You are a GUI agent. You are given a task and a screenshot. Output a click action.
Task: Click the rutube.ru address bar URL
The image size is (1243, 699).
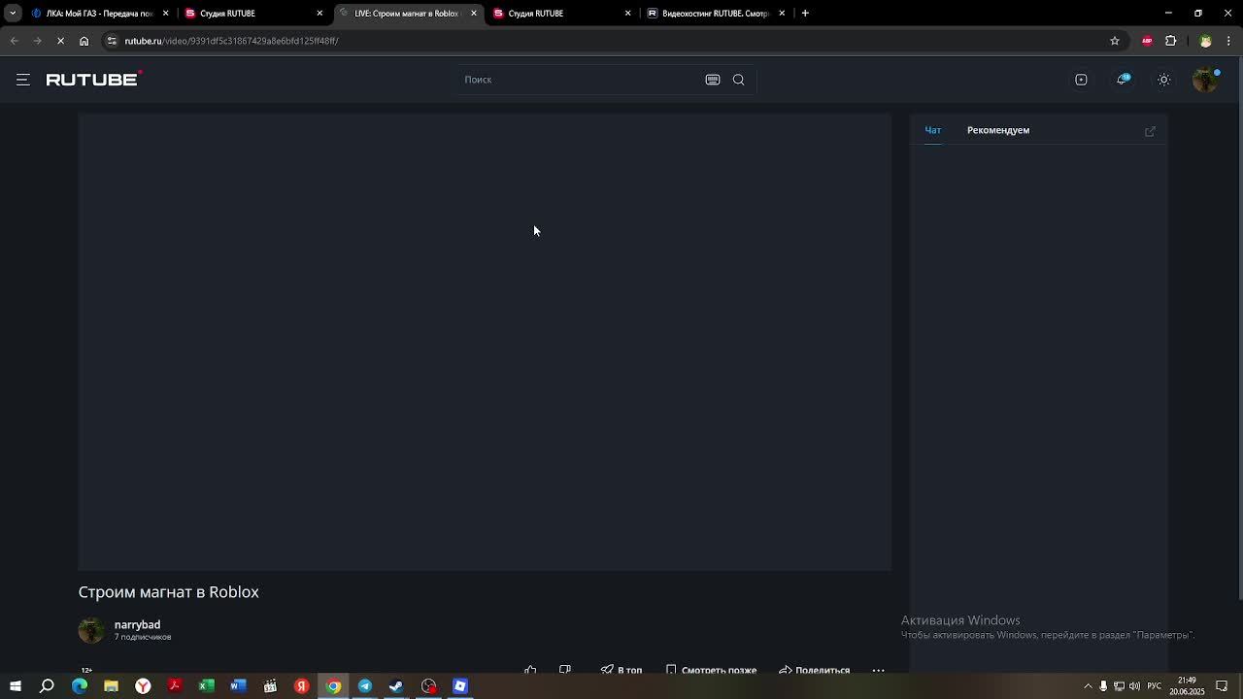tap(231, 41)
